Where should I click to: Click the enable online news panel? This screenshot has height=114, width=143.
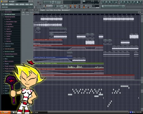coord(113,6)
